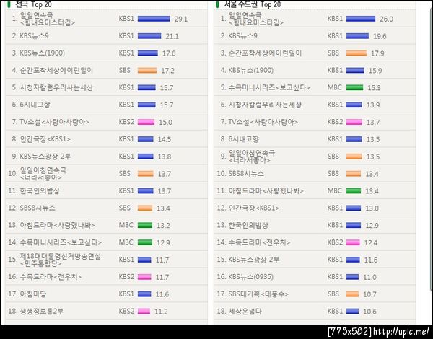Click 인간극장<KBS1> in the 수도권 list
This screenshot has height=339, width=433.
click(254, 208)
